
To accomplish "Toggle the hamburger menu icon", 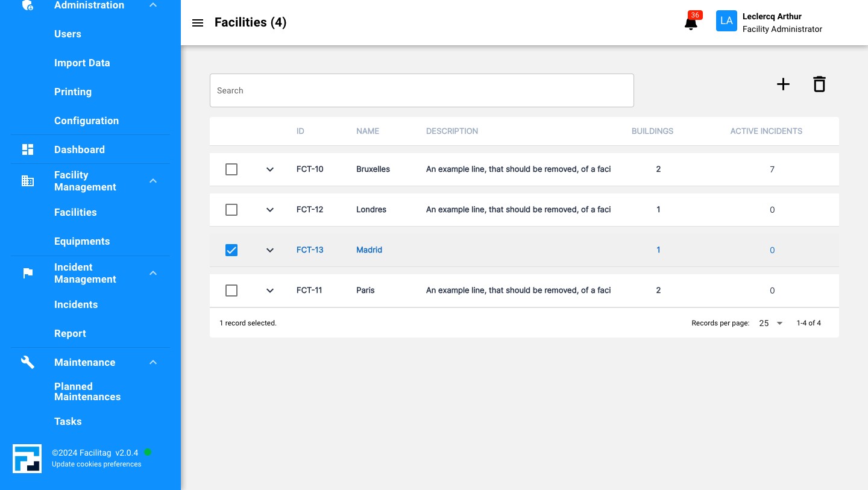I will point(198,23).
